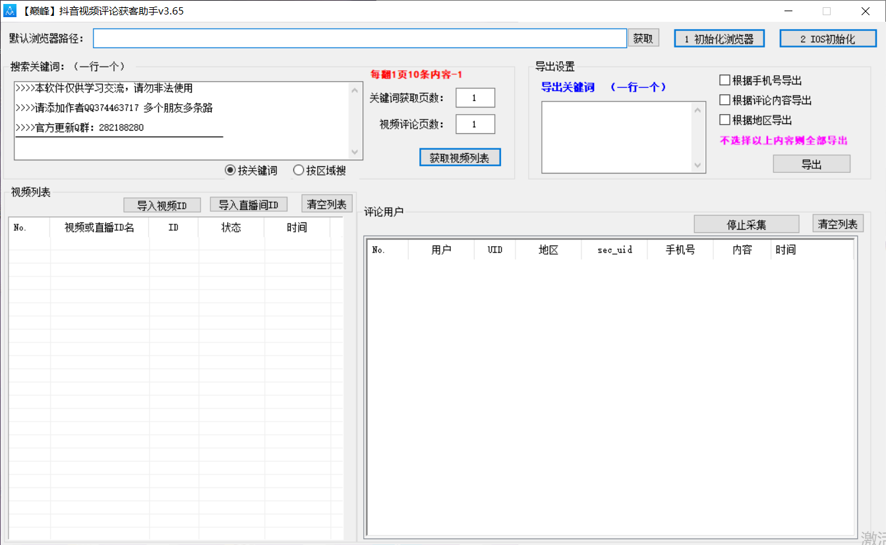Click the 默认浏览器路径 input field
Viewport: 886px width, 545px height.
(359, 38)
